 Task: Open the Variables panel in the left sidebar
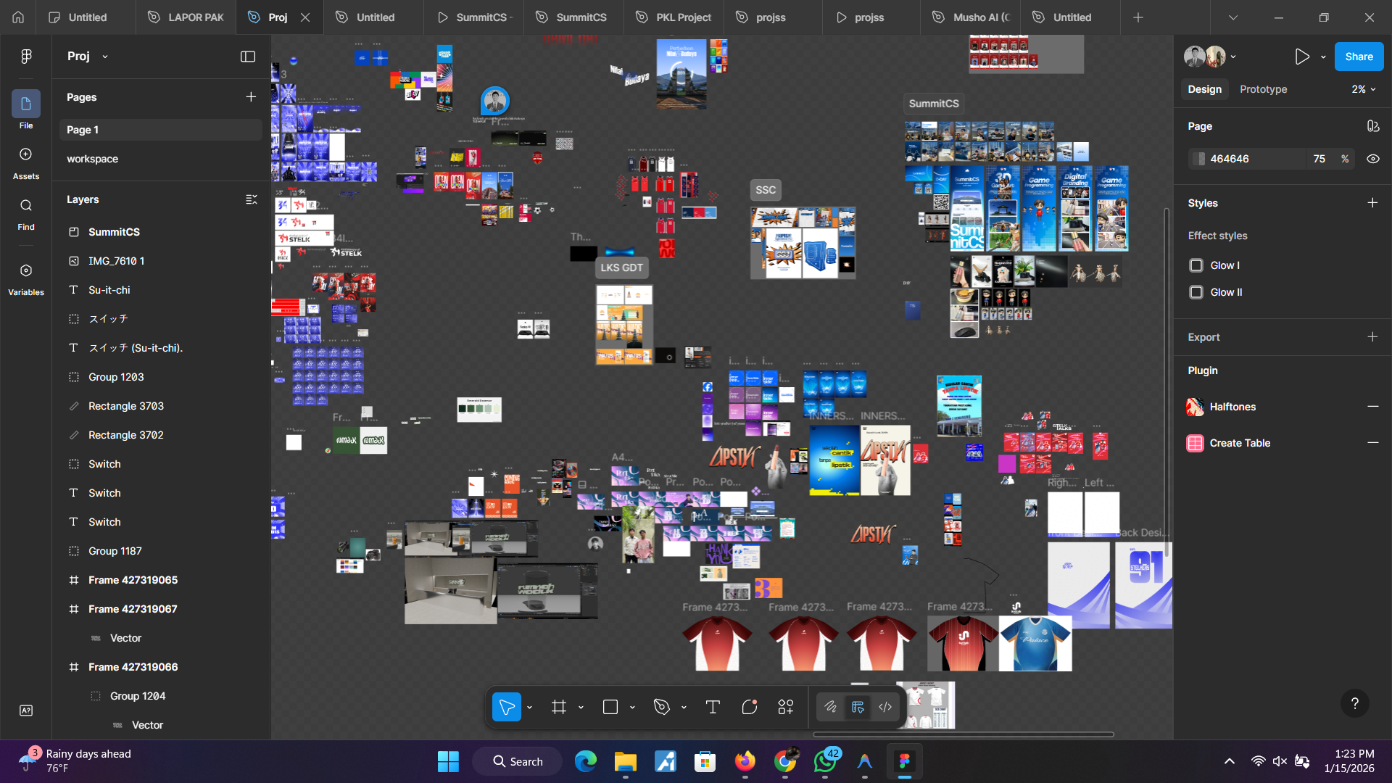click(x=25, y=277)
